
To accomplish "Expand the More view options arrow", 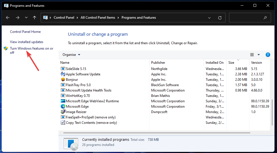I will tap(259, 55).
